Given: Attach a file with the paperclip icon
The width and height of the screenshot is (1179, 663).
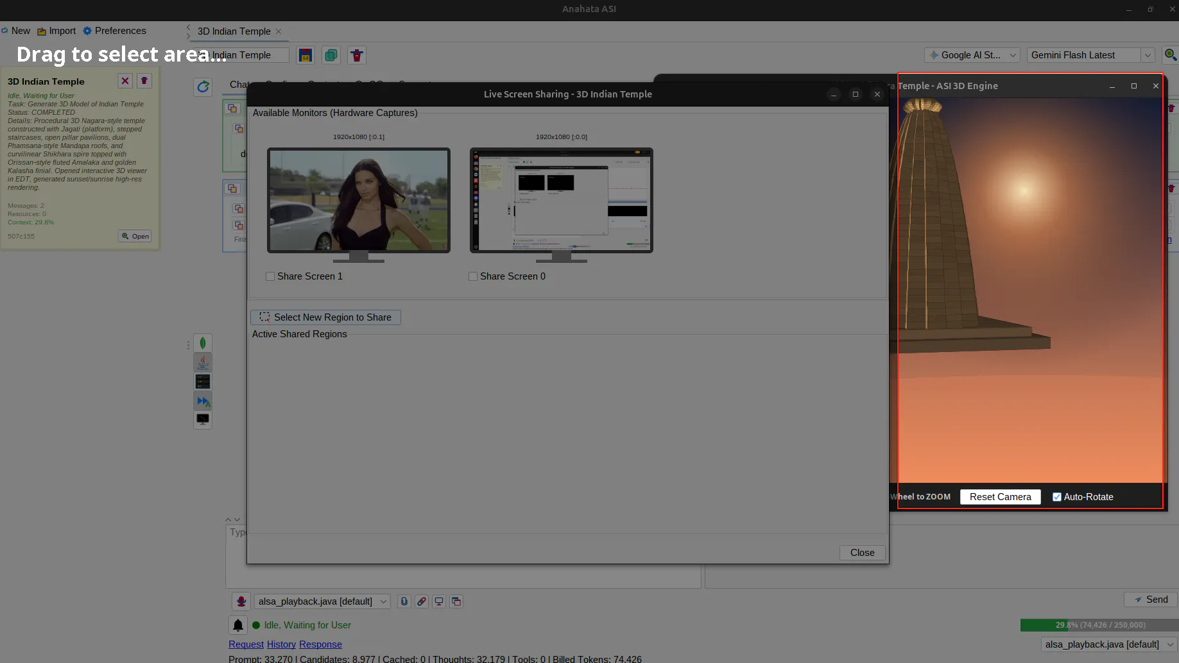Looking at the screenshot, I should coord(404,601).
